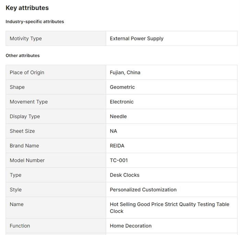Viewport: 240px width, 235px height.
Task: Click the Fujian, China value
Action: tap(125, 72)
